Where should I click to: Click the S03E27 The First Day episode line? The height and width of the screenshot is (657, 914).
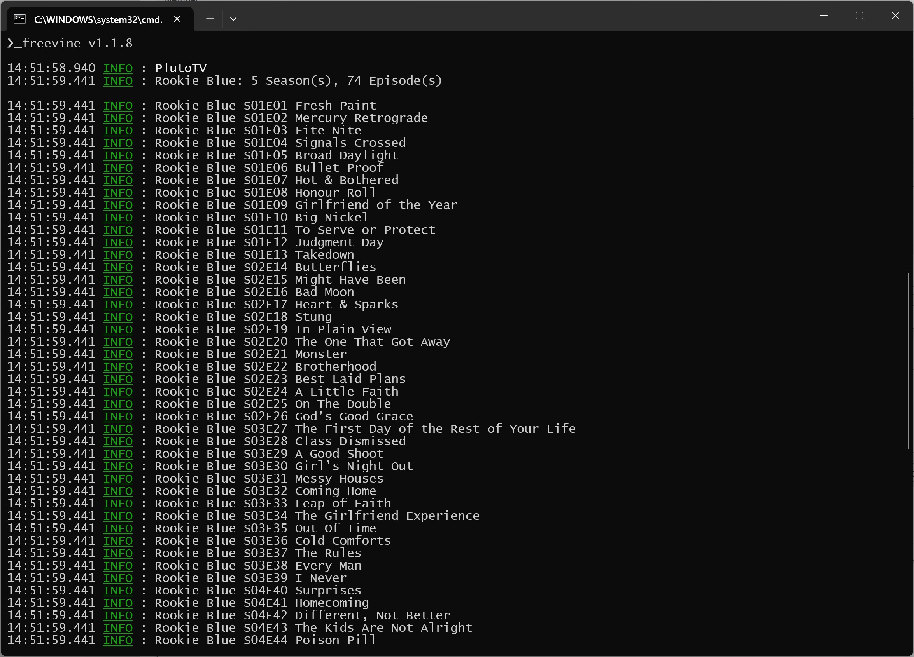pos(365,429)
